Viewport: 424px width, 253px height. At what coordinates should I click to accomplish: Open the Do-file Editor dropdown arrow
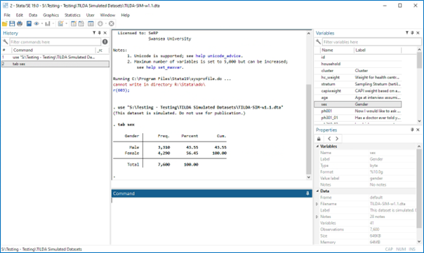[66, 24]
